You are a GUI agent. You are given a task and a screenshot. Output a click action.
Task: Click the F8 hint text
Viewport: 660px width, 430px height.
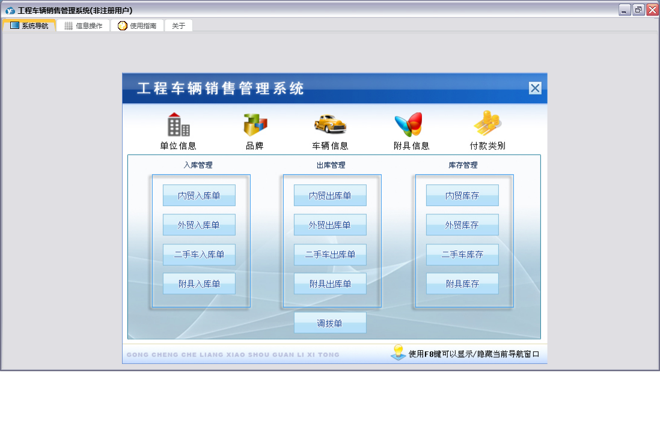point(474,354)
